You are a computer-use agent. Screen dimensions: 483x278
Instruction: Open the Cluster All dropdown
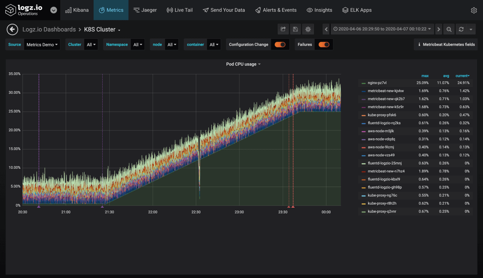coord(91,44)
